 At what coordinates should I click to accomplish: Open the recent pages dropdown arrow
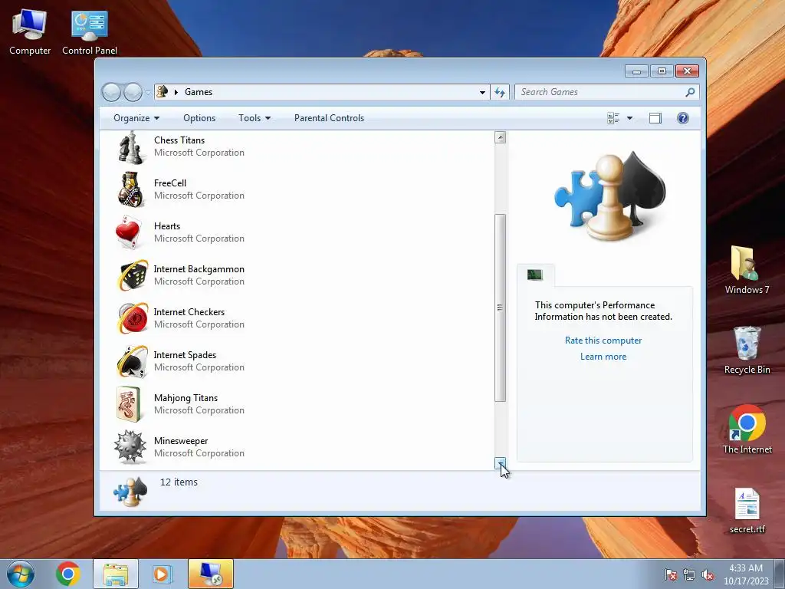pyautogui.click(x=148, y=92)
